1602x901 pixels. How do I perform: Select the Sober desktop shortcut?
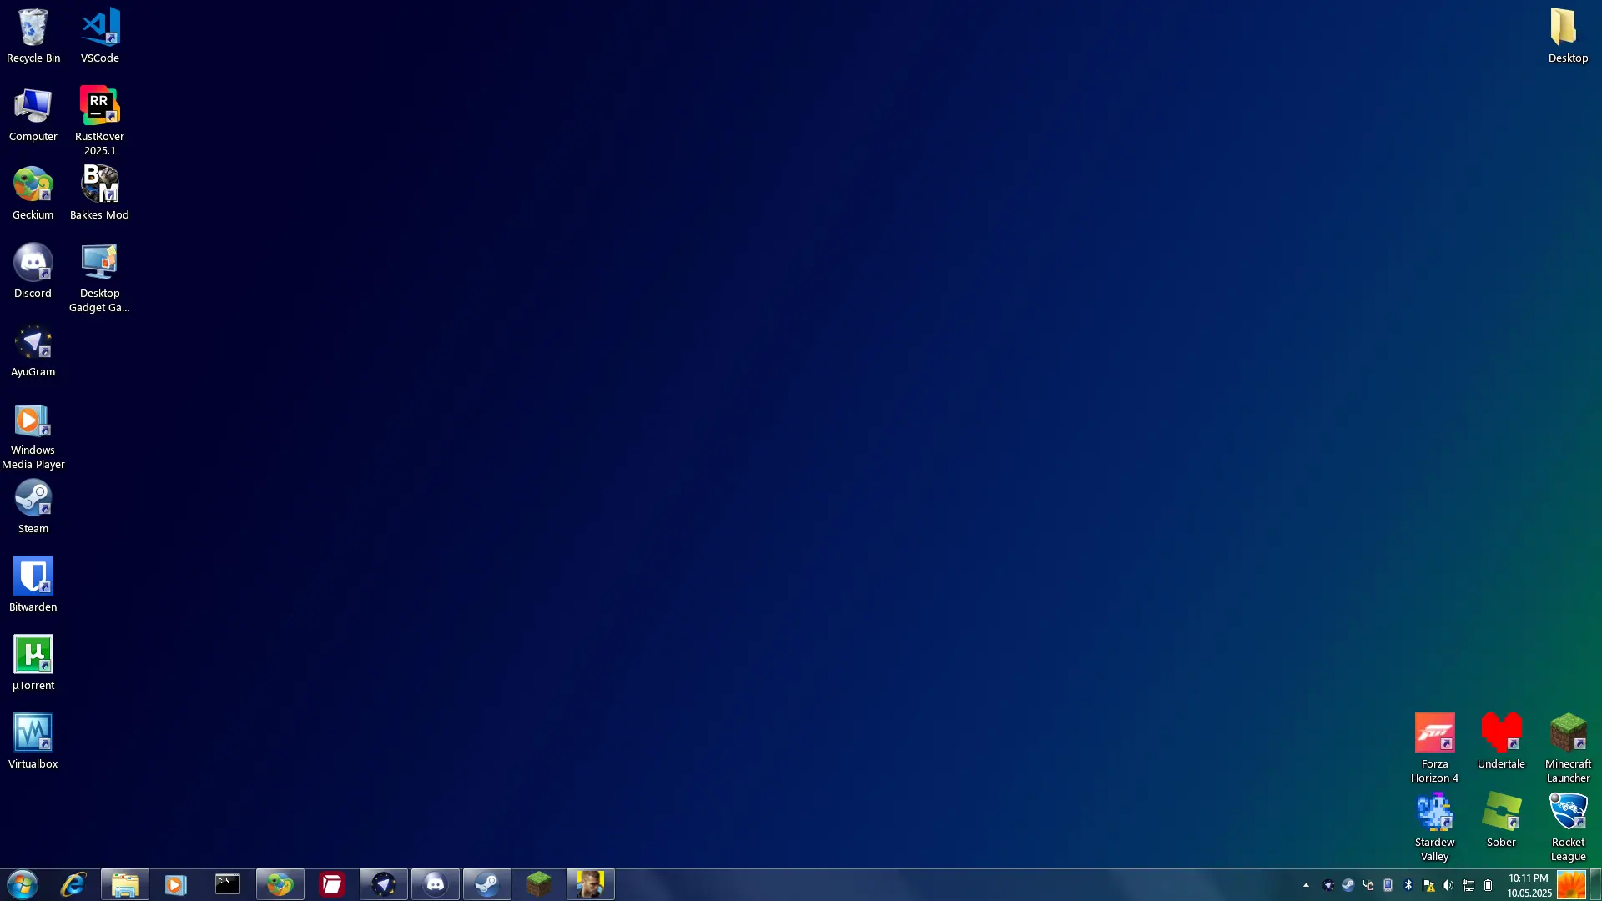point(1501,820)
